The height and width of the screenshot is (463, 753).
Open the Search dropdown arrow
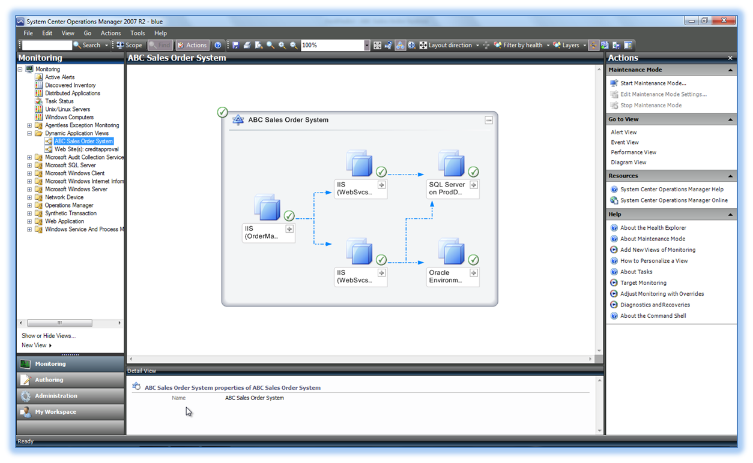click(107, 45)
